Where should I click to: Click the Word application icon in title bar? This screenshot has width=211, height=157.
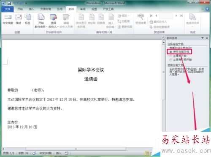point(3,3)
